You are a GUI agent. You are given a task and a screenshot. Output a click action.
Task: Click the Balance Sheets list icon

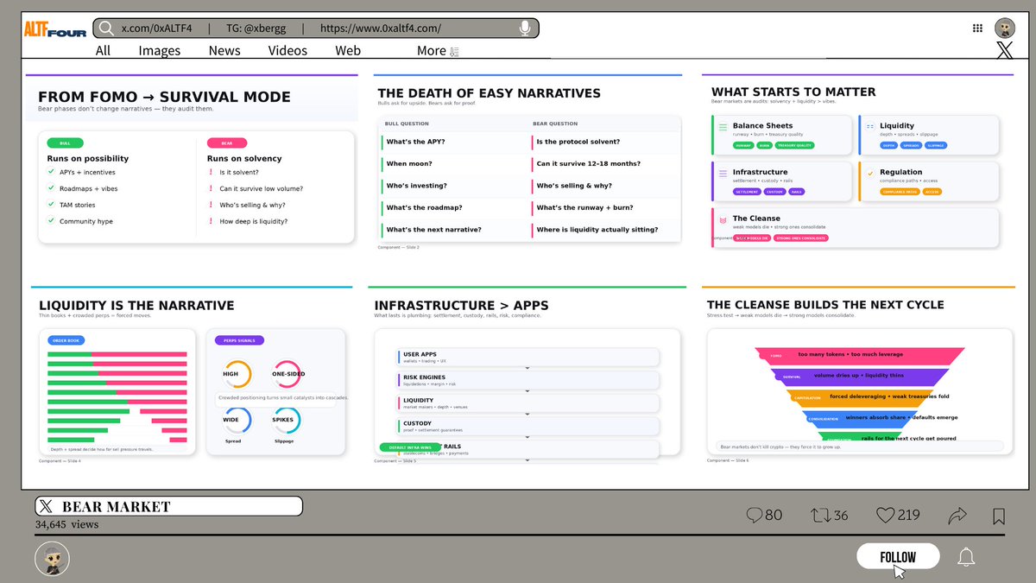coord(723,127)
